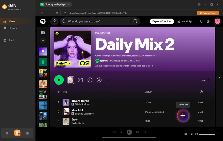The height and width of the screenshot is (141, 223).
Task: Open the Sidify hamburger menu
Action: (199, 4)
